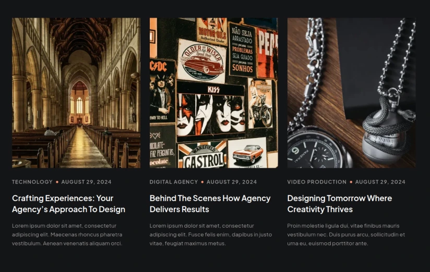Open 'Behind The Scenes How Agency Delivers Results'
This screenshot has height=272, width=430.
click(210, 204)
